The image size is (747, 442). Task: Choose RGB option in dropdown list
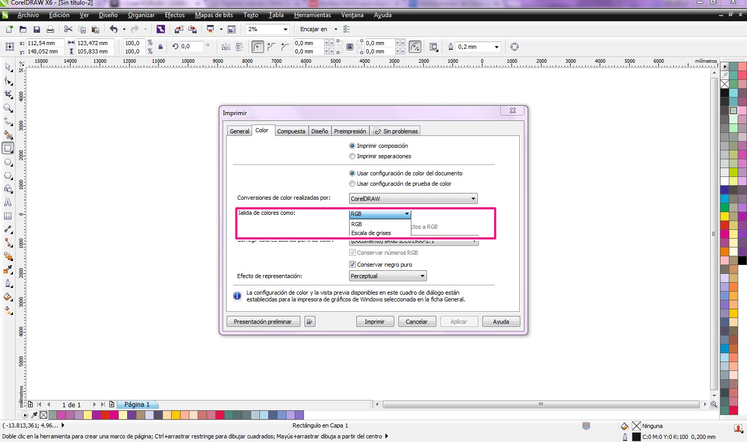[x=380, y=224]
